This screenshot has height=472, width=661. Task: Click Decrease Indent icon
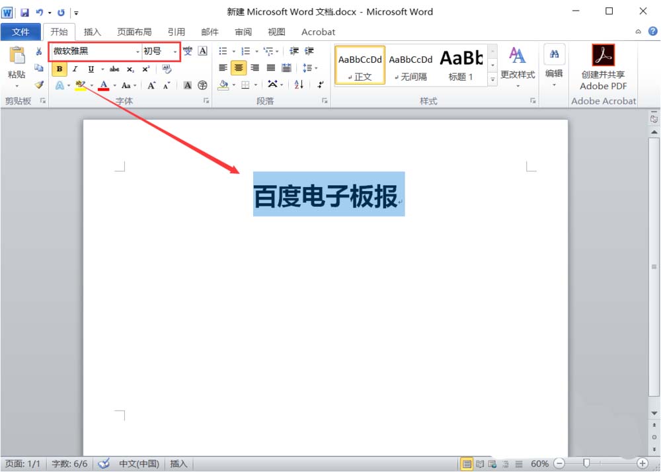pos(294,51)
